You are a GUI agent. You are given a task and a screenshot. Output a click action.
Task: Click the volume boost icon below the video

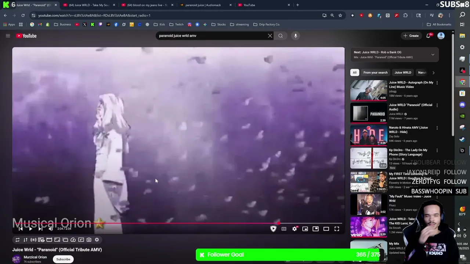[33, 240]
